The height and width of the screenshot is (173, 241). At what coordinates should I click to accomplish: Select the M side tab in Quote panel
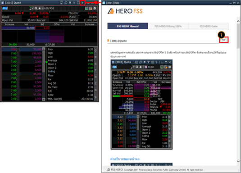tap(95, 57)
